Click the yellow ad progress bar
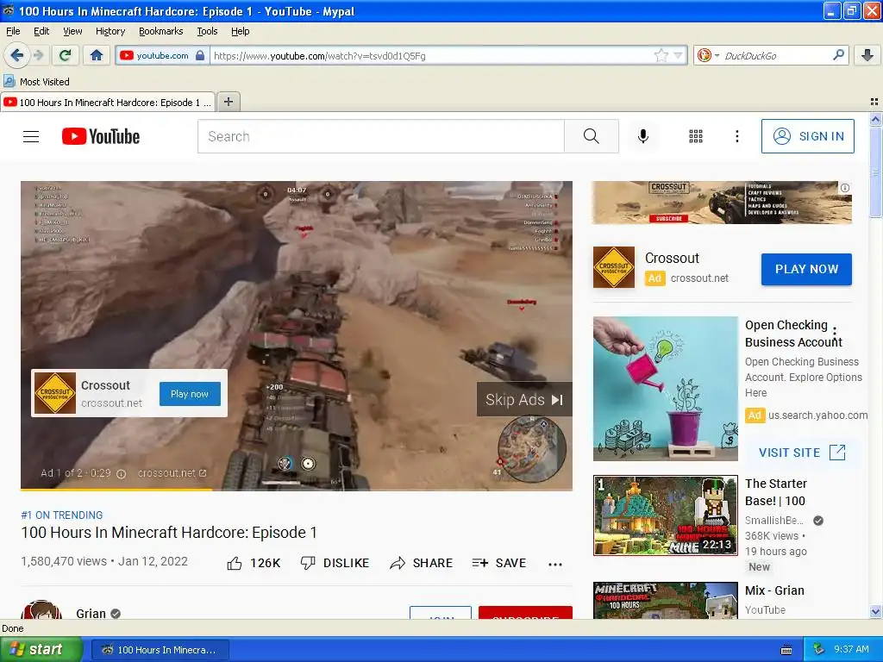The width and height of the screenshot is (883, 662). (116, 490)
